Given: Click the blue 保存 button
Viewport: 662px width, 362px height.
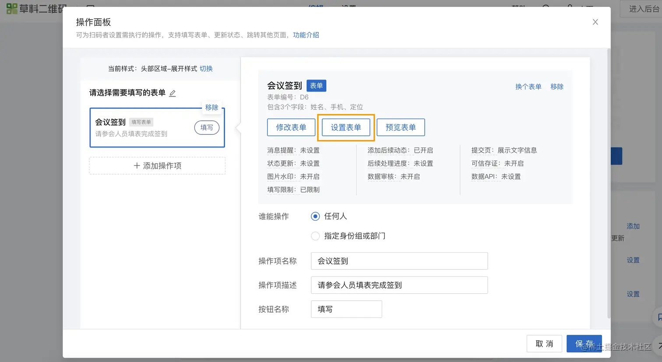Looking at the screenshot, I should [584, 344].
